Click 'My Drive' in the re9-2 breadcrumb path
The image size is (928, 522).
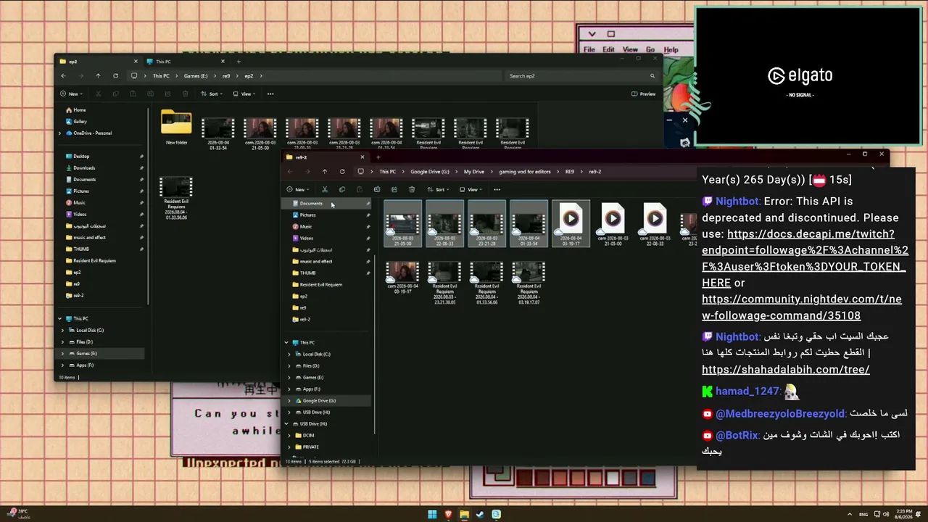point(474,172)
